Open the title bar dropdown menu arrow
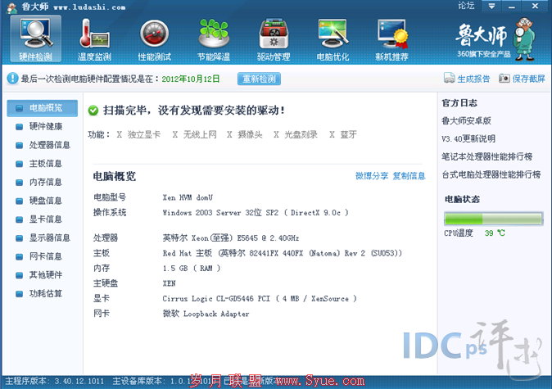This screenshot has width=552, height=389. pos(491,6)
